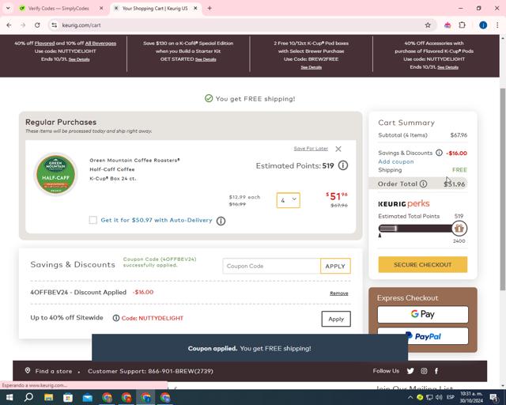The height and width of the screenshot is (405, 506).
Task: Apply the NUTTYDELIGHT sitewide code
Action: (336, 319)
